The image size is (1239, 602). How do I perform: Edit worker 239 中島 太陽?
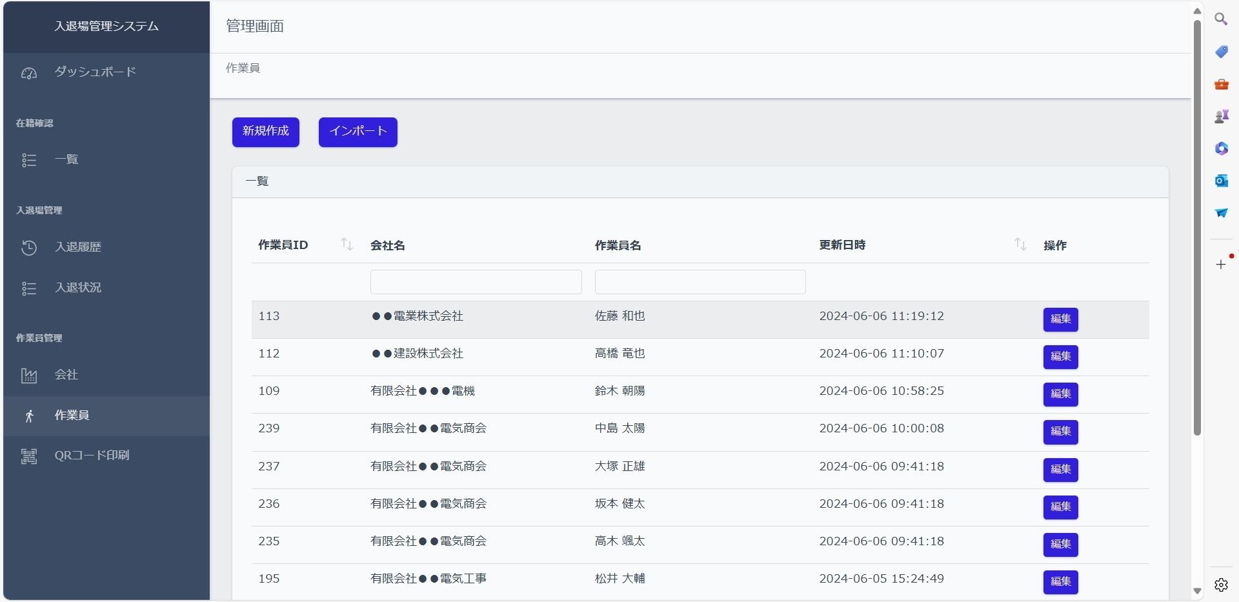tap(1061, 432)
